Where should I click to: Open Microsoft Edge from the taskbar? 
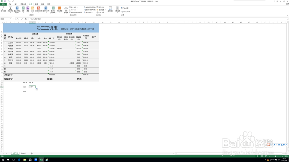pyautogui.click(x=19, y=160)
